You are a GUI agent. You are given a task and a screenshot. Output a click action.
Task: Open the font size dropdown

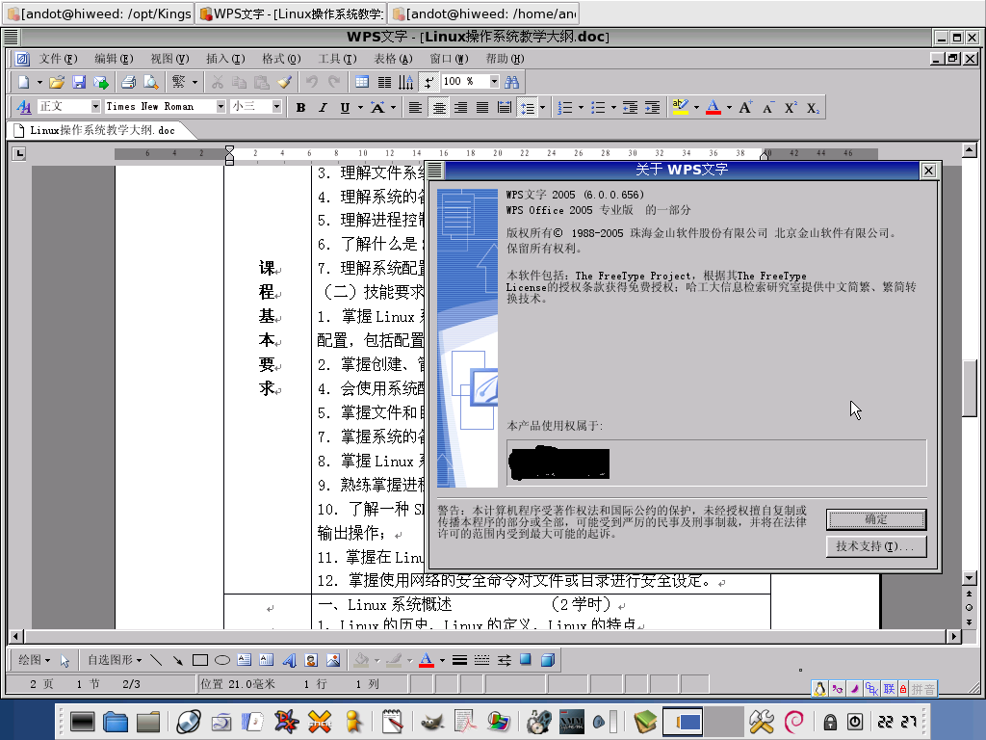(x=276, y=106)
